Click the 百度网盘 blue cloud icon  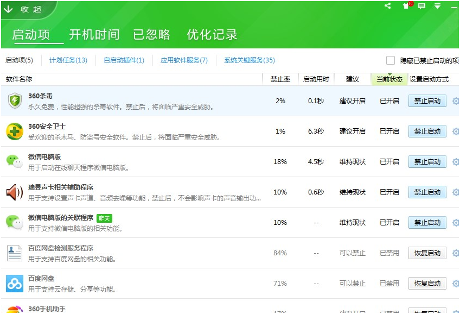[15, 284]
